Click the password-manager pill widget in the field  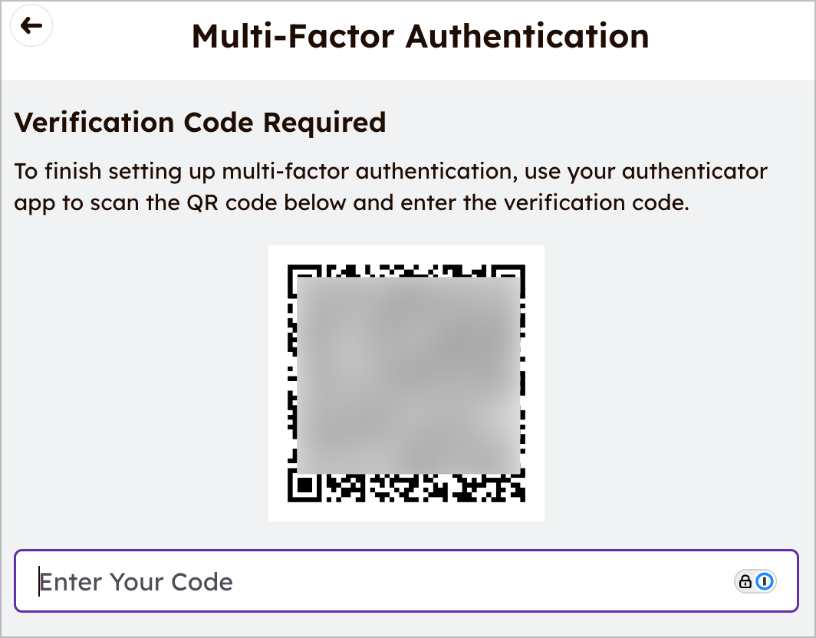[x=755, y=581]
